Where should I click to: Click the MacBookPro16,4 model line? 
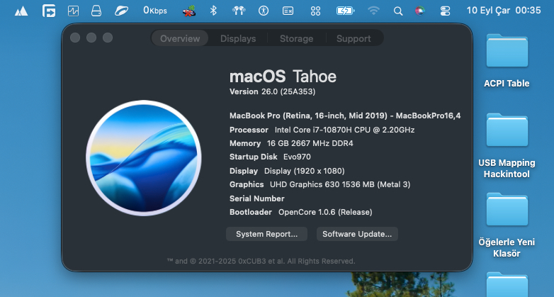345,116
